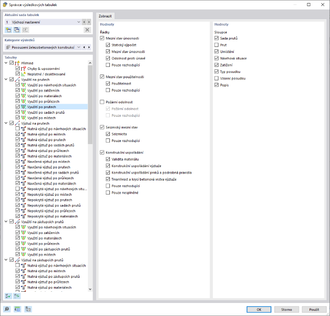Viewport: 330px width, 316px height.
Task: Collapse the Výztuž na zástupcích prutů node
Action: tap(6, 260)
